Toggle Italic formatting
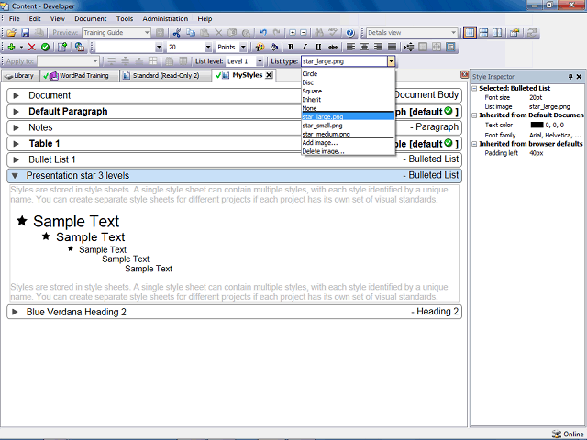This screenshot has height=440, width=587. (x=305, y=47)
